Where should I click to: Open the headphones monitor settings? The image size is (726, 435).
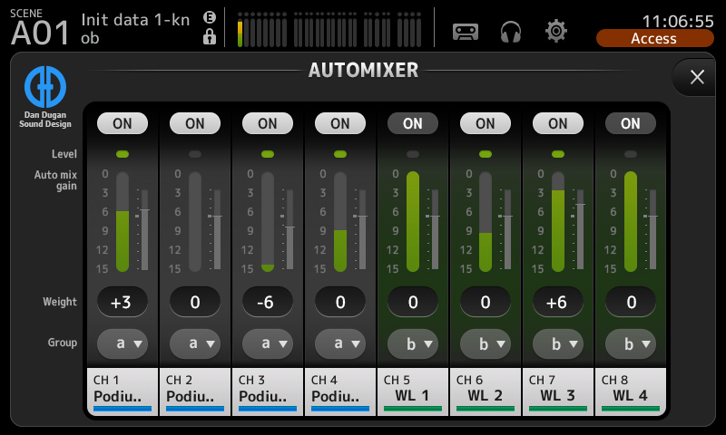point(511,31)
